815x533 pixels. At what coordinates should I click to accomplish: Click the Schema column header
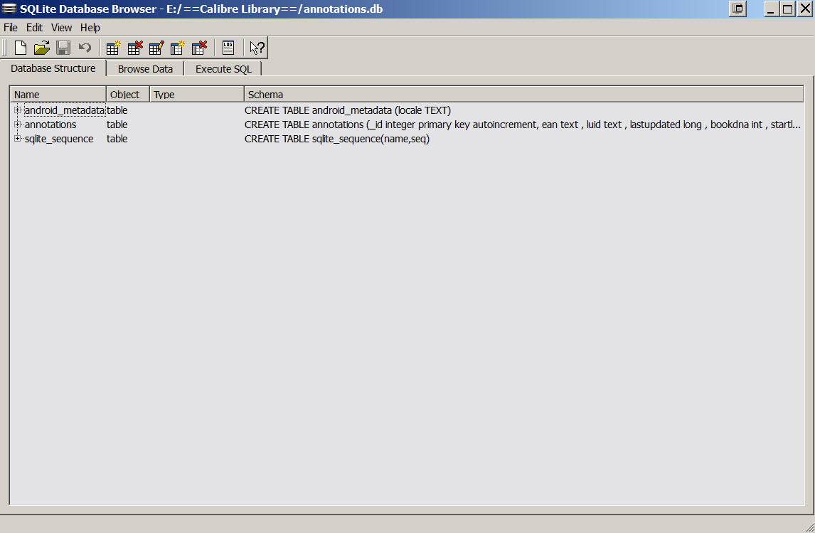pyautogui.click(x=524, y=94)
